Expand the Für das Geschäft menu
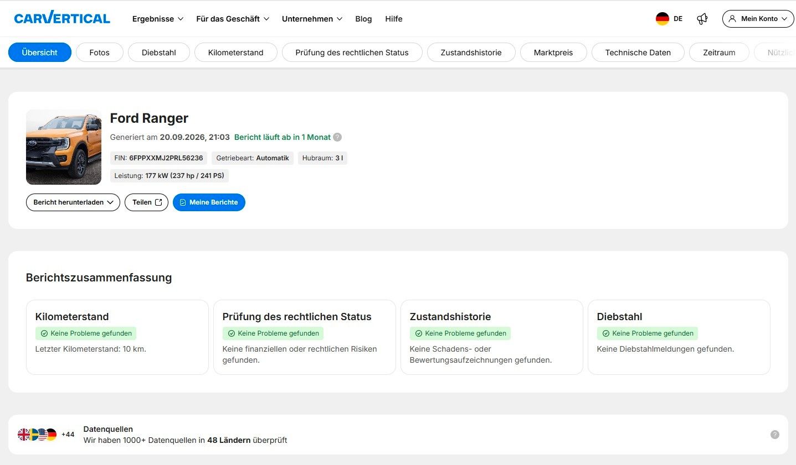Viewport: 796px width, 465px height. click(x=233, y=19)
